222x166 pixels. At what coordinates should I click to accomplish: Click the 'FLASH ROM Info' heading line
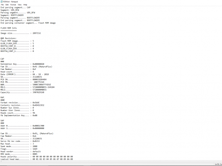click(8, 28)
